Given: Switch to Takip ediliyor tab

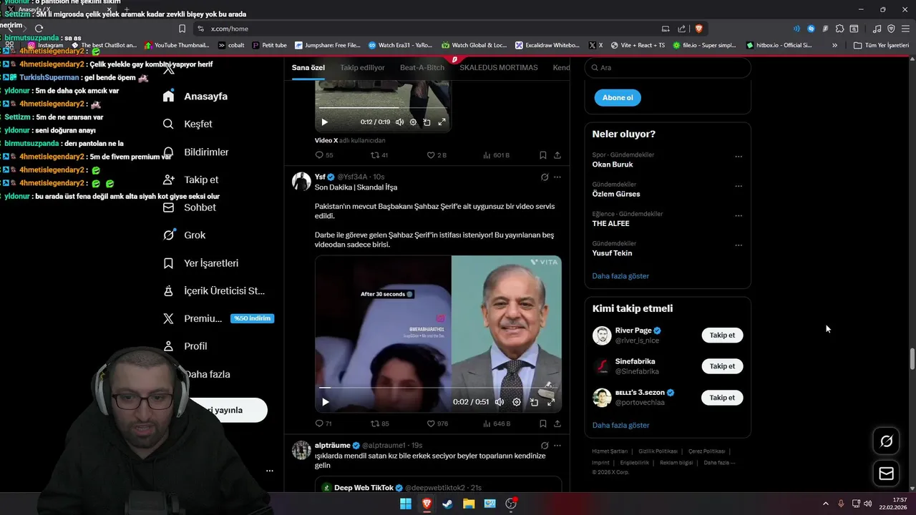Looking at the screenshot, I should click(362, 67).
